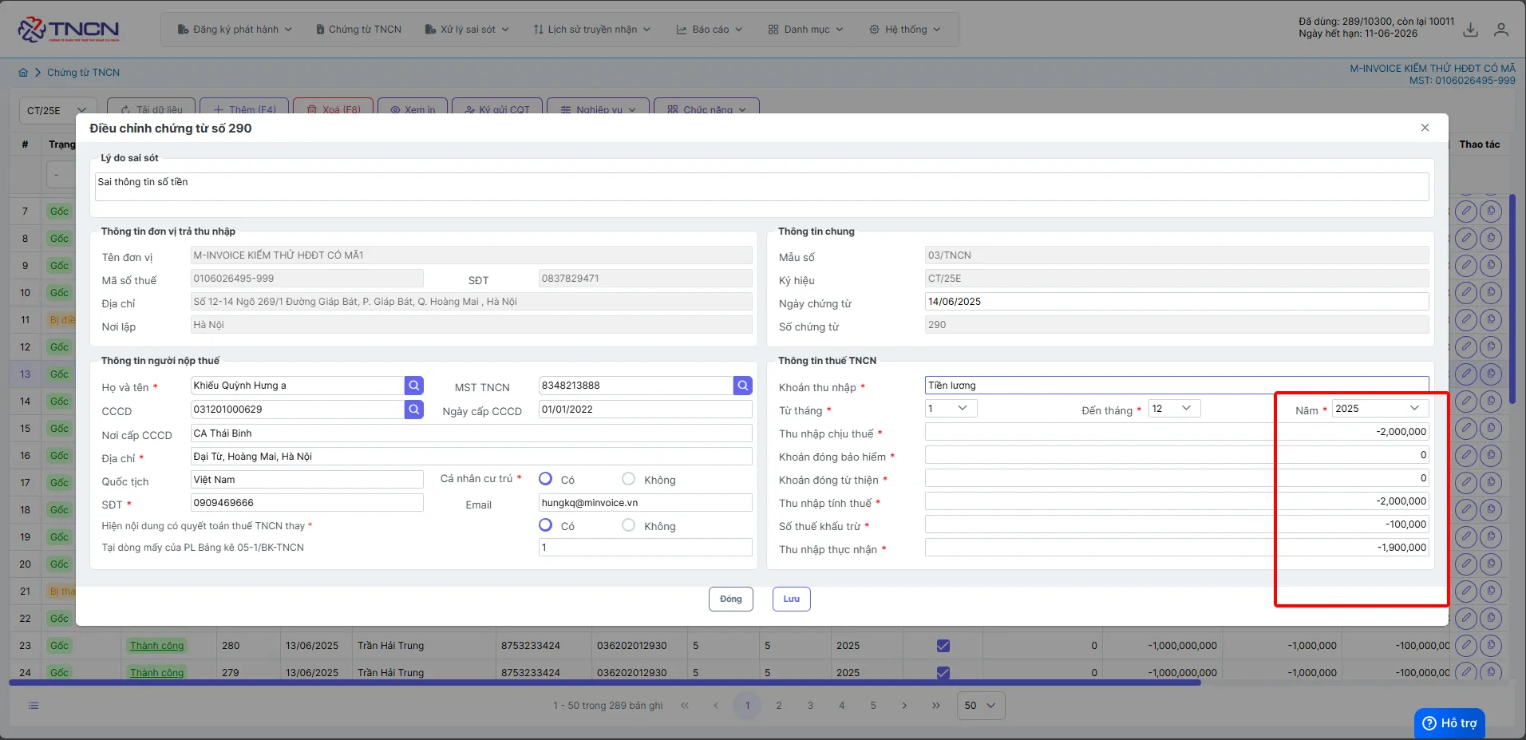Click the horizontal table scrollbar
Viewport: 1526px width, 740px height.
605,683
